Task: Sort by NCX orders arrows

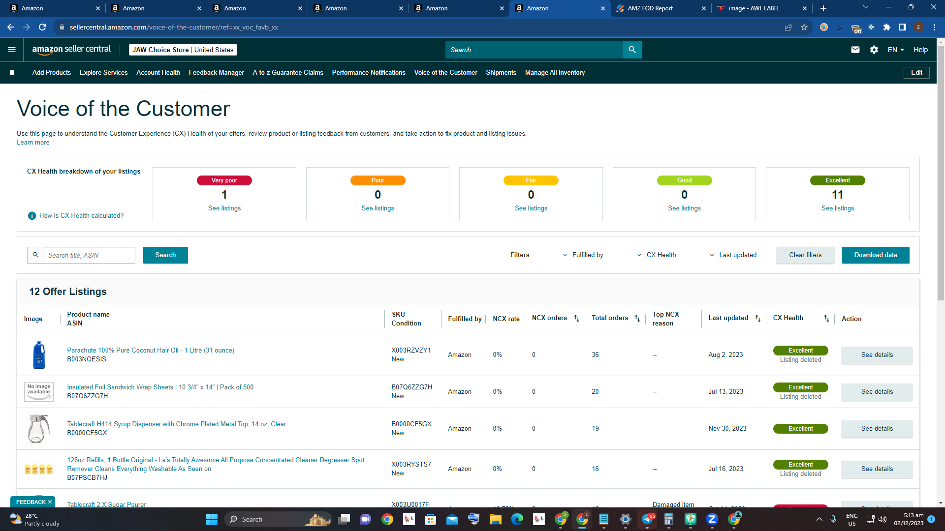Action: tap(577, 319)
